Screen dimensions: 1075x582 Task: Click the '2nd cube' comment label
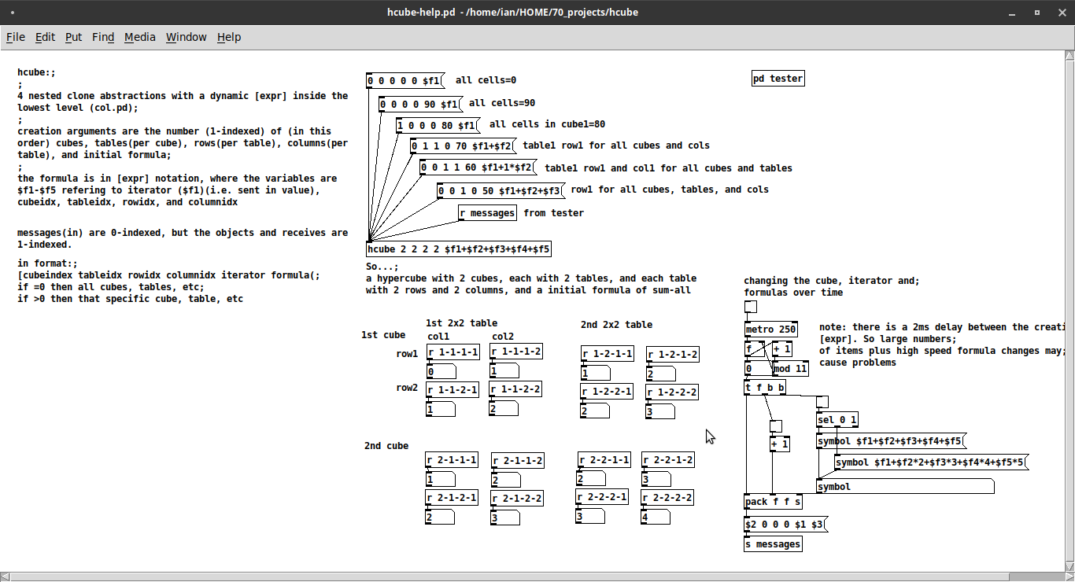(386, 446)
